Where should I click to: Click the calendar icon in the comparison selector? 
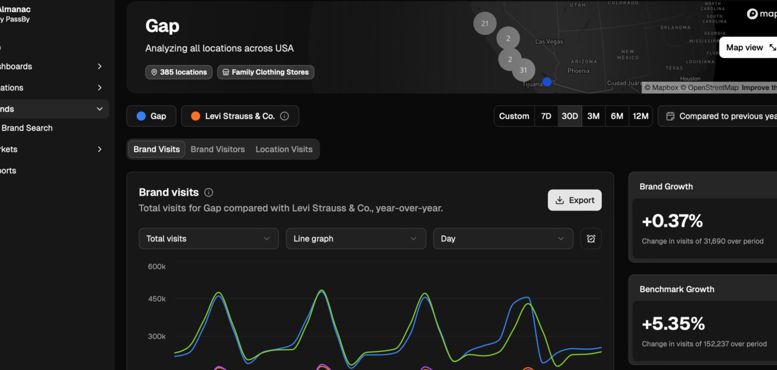[670, 116]
